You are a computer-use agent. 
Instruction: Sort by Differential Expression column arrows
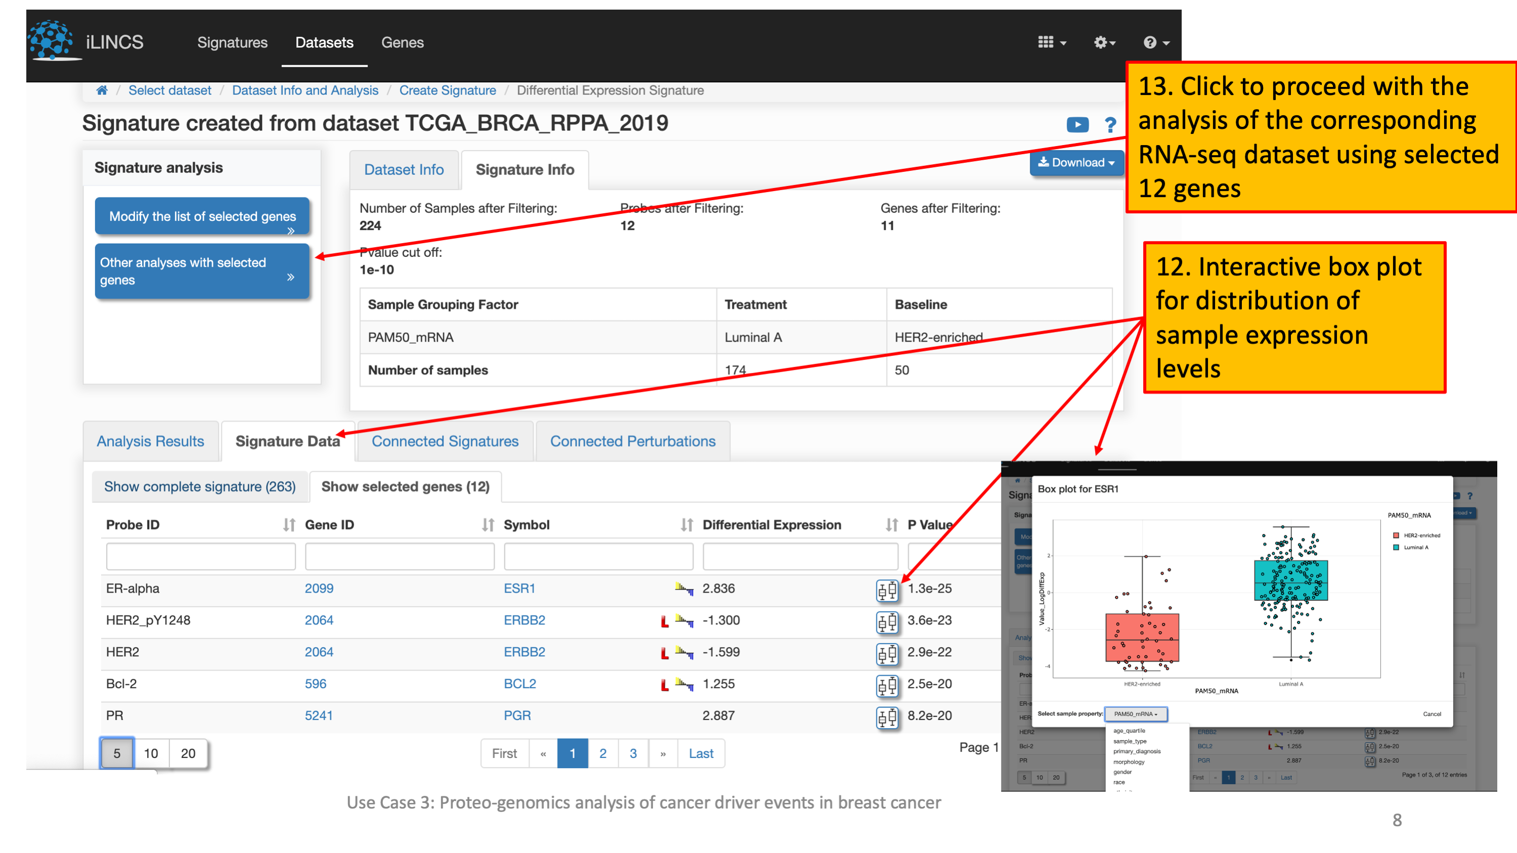pos(892,524)
